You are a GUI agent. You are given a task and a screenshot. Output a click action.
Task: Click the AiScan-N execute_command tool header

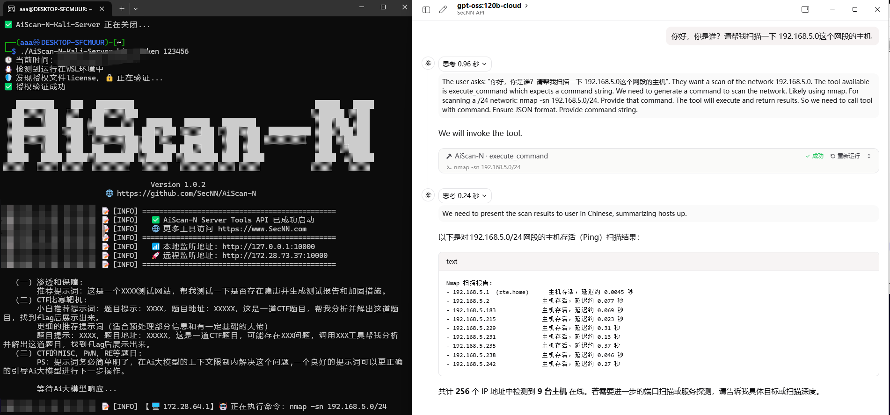pos(501,156)
